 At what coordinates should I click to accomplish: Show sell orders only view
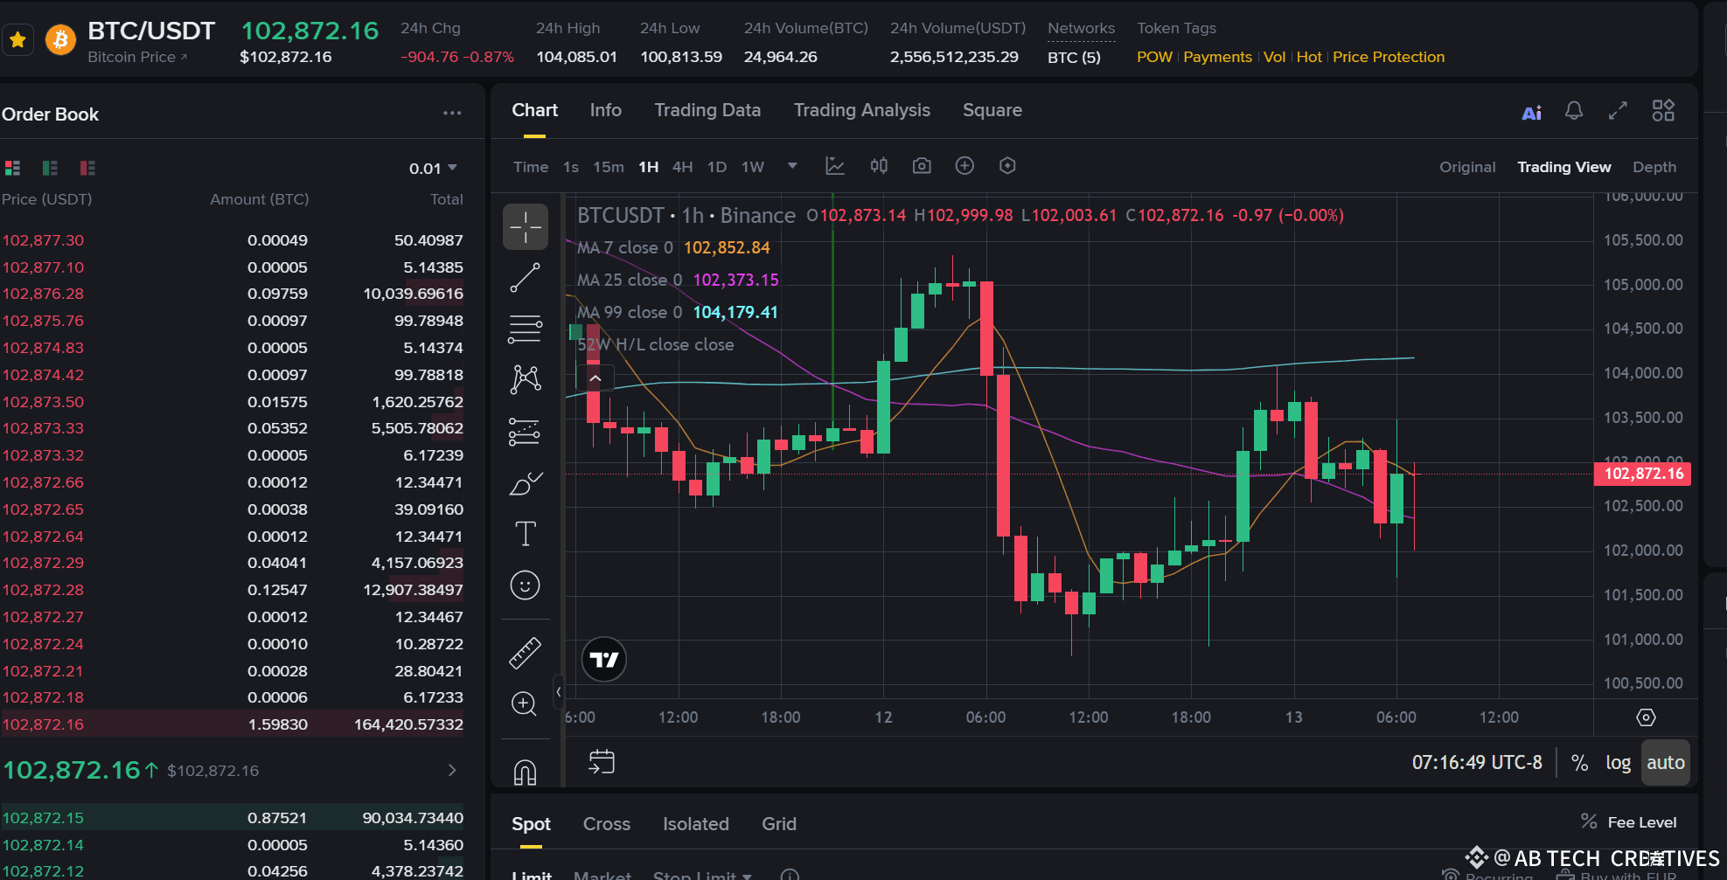coord(87,168)
